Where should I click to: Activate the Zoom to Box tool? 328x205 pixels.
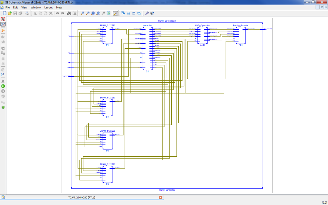point(93,13)
